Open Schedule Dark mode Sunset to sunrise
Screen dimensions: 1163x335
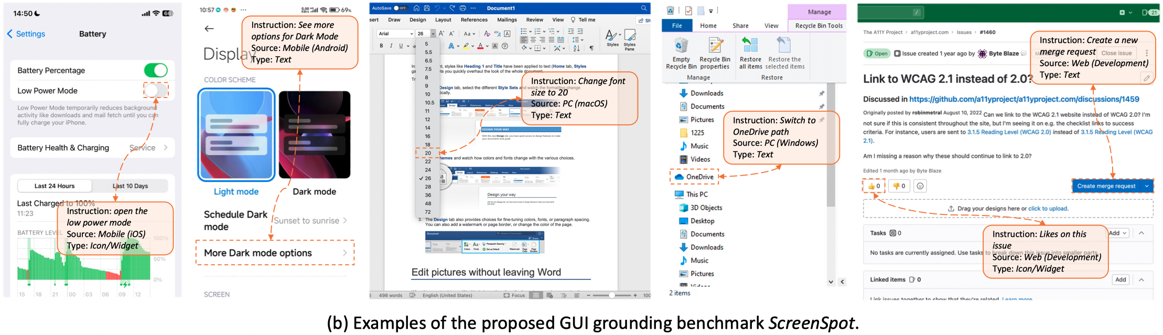275,221
